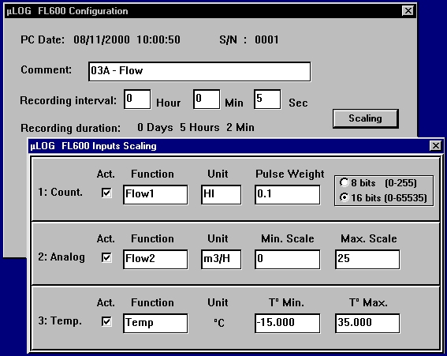This screenshot has height=356, width=447.
Task: Click the Scaling button
Action: [x=366, y=118]
